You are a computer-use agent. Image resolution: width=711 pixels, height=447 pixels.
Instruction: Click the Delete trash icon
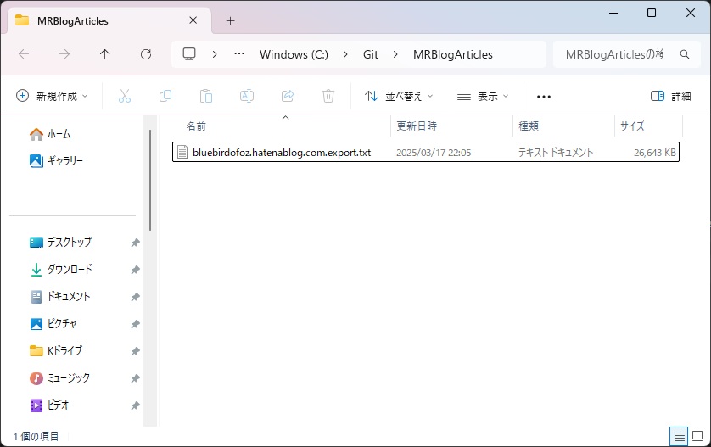328,96
